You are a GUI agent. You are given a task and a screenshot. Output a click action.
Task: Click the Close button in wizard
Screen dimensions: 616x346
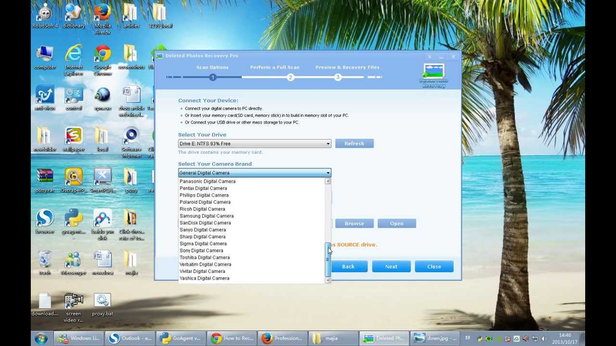[434, 267]
